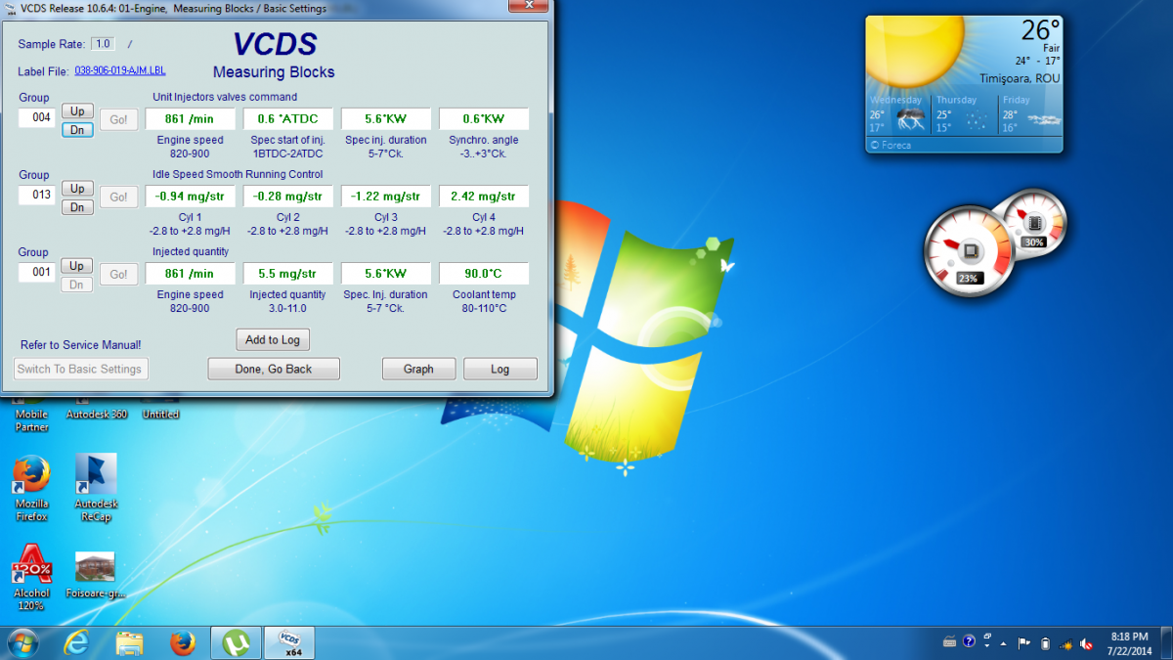The image size is (1173, 660).
Task: Open the Windows Start menu orb
Action: pos(22,642)
